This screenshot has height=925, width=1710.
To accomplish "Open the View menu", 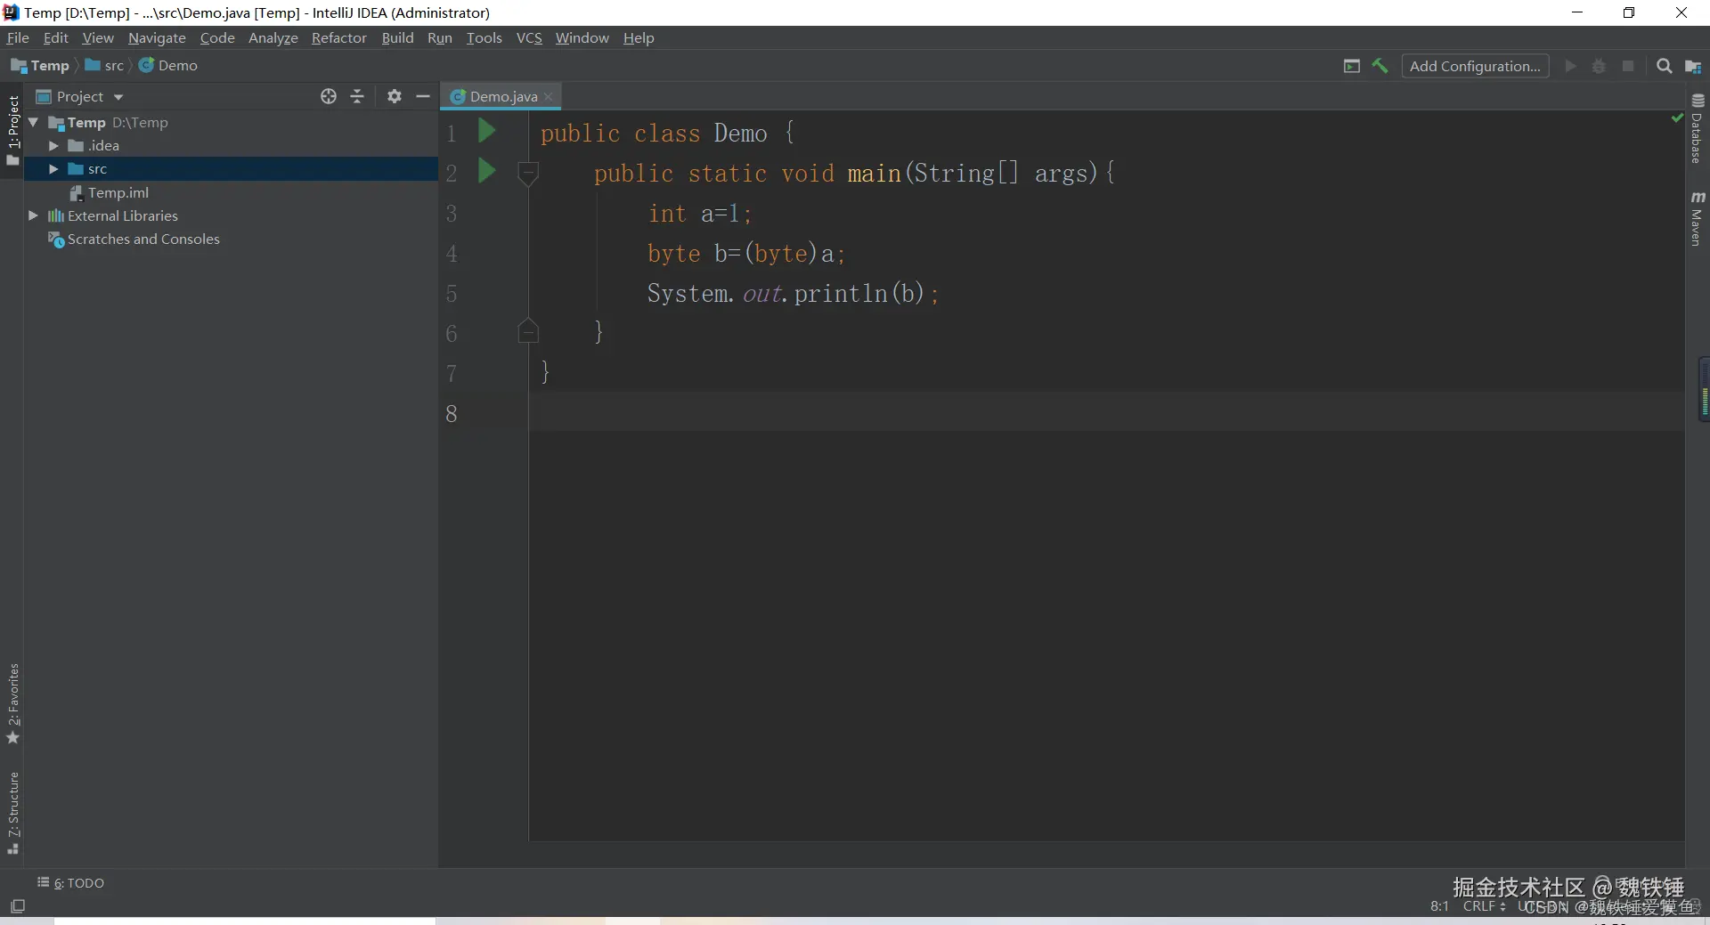I will 98,37.
